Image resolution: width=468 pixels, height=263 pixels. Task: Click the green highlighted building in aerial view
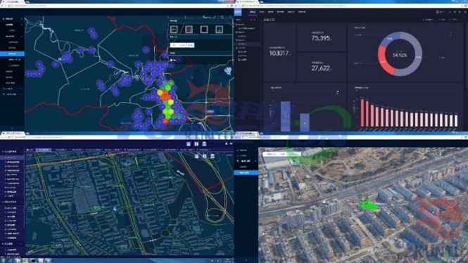pos(368,205)
